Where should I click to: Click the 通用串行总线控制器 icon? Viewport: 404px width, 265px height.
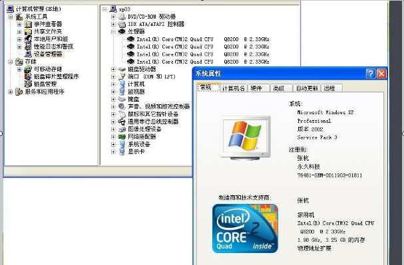coord(122,122)
